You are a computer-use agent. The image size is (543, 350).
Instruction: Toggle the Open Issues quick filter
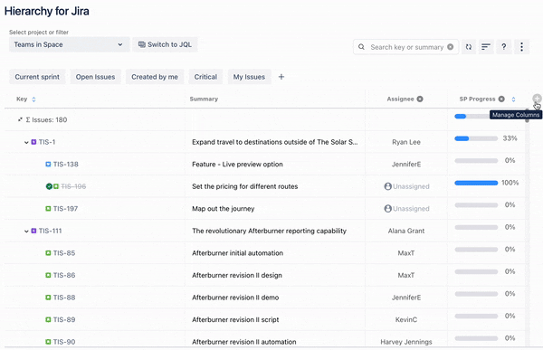96,77
